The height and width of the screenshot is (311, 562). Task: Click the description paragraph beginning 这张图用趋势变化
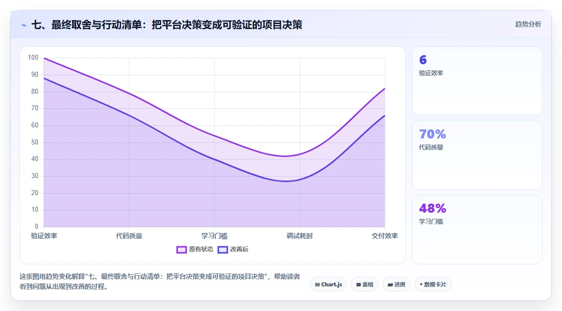(x=160, y=281)
